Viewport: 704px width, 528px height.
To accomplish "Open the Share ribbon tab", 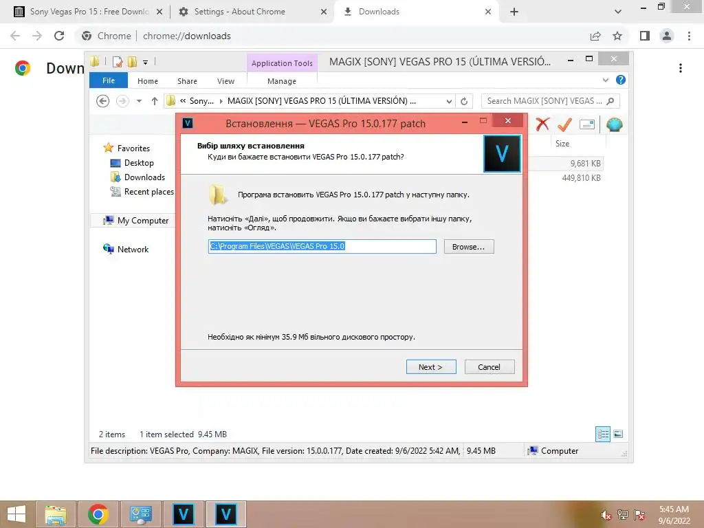I will pos(187,81).
